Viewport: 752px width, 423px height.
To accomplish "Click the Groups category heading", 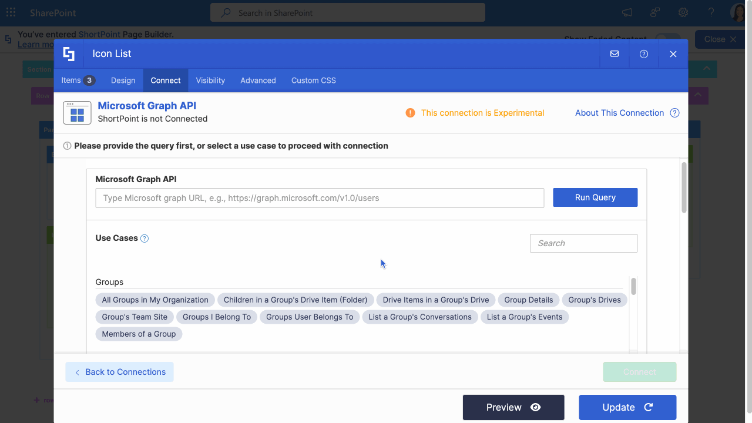I will (109, 282).
